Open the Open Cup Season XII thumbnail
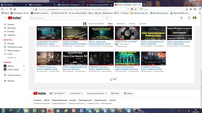The height and width of the screenshot is (113, 202). pyautogui.click(x=75, y=58)
